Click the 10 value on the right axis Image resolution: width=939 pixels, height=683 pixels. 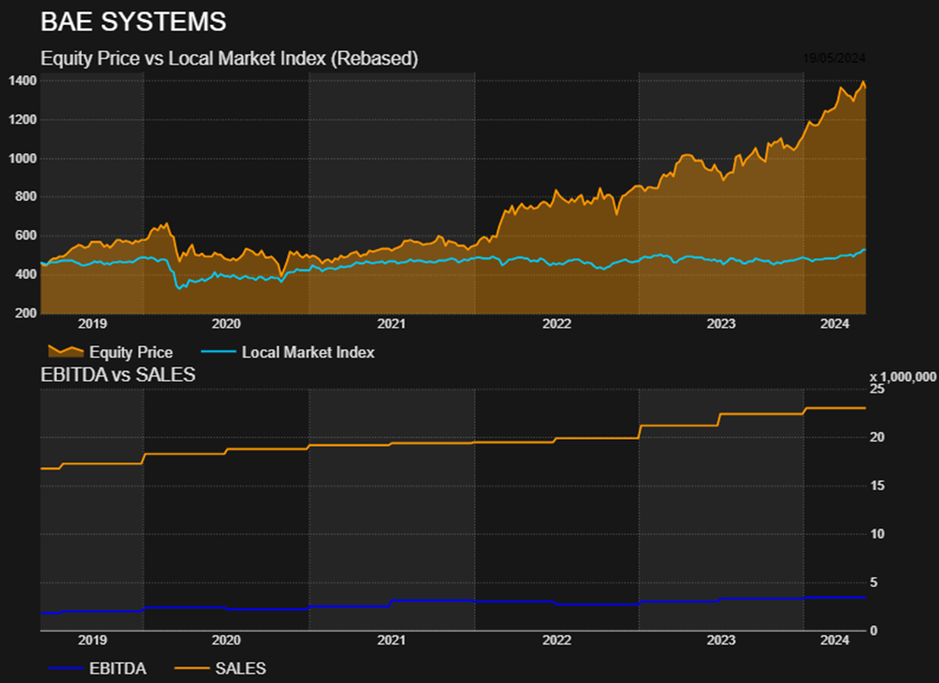pyautogui.click(x=877, y=534)
